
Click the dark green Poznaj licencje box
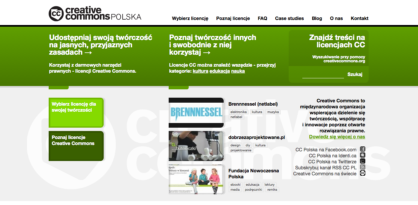tap(76, 146)
